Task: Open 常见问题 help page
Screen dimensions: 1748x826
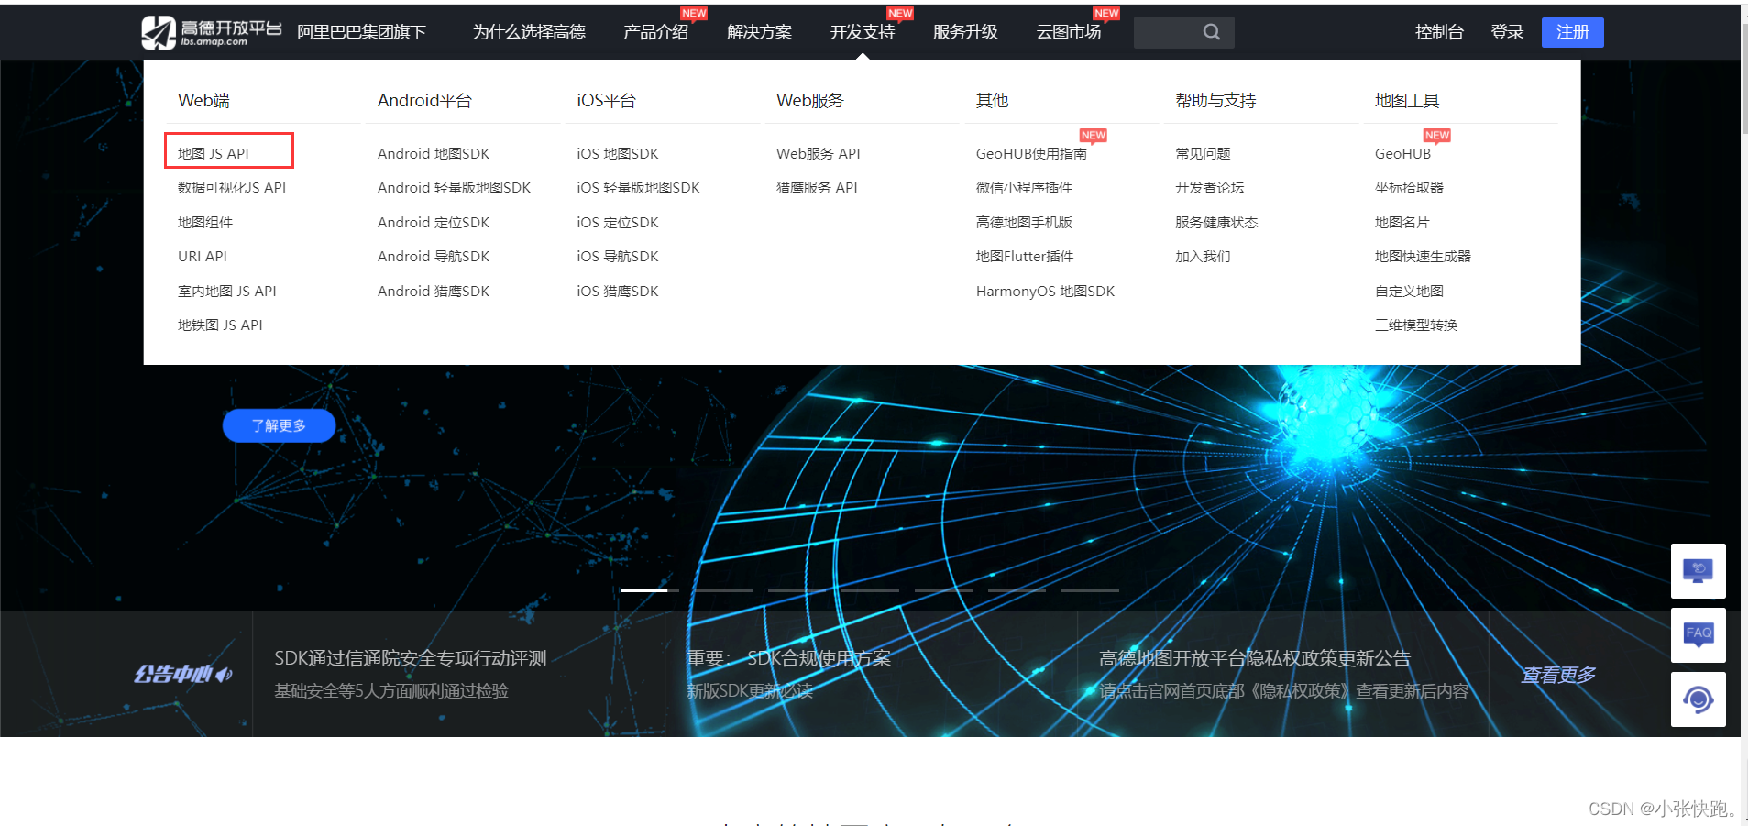Action: tap(1203, 153)
